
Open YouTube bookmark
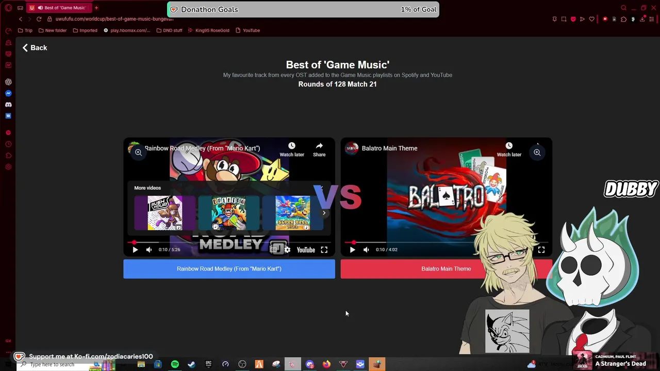pyautogui.click(x=247, y=30)
